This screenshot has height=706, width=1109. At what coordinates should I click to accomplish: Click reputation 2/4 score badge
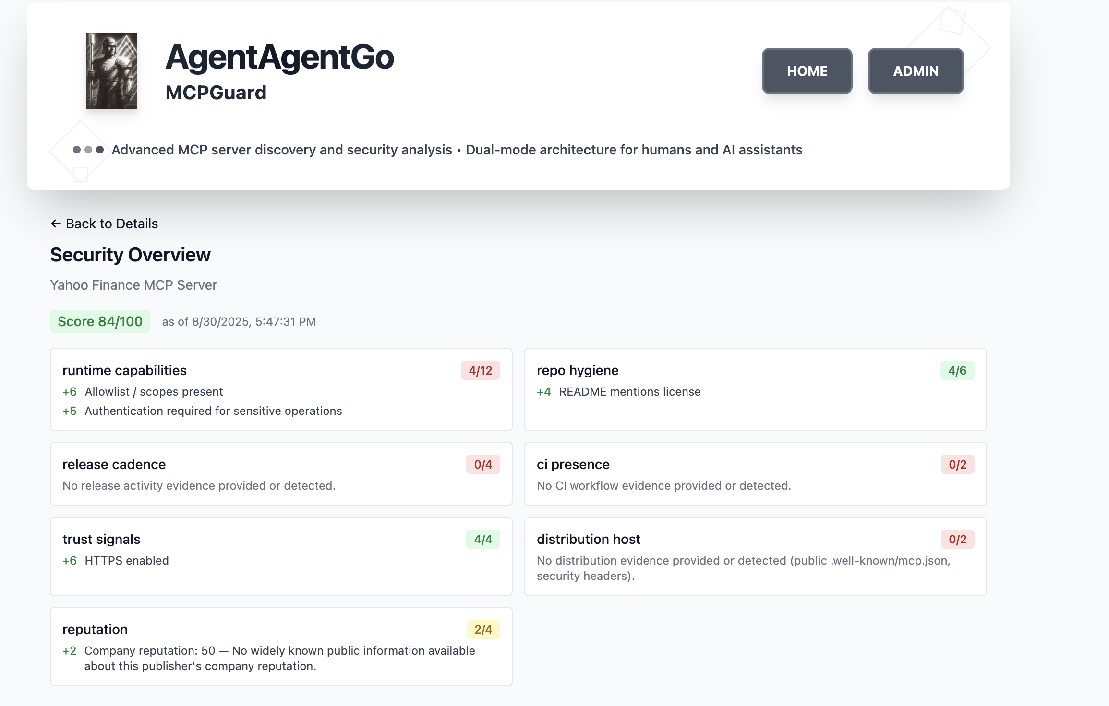[x=482, y=629]
